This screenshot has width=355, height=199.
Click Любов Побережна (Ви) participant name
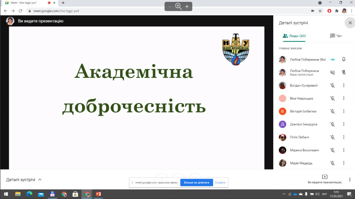[x=308, y=60]
